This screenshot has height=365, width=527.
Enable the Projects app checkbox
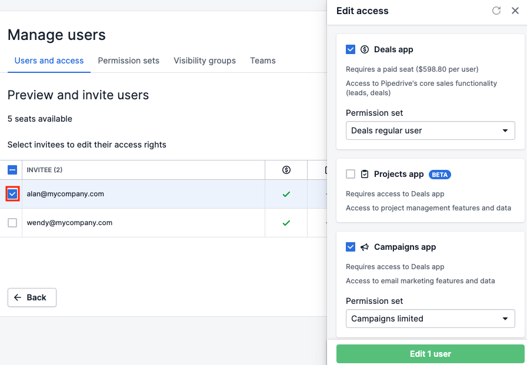(351, 174)
